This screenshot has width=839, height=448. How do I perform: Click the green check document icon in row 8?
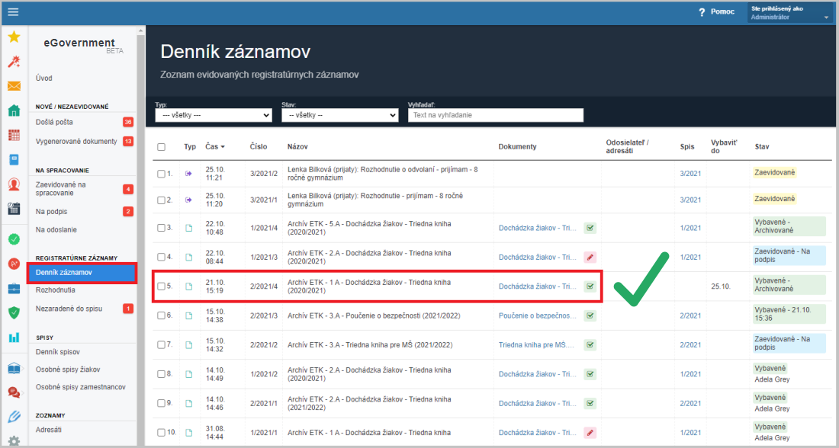(x=590, y=374)
